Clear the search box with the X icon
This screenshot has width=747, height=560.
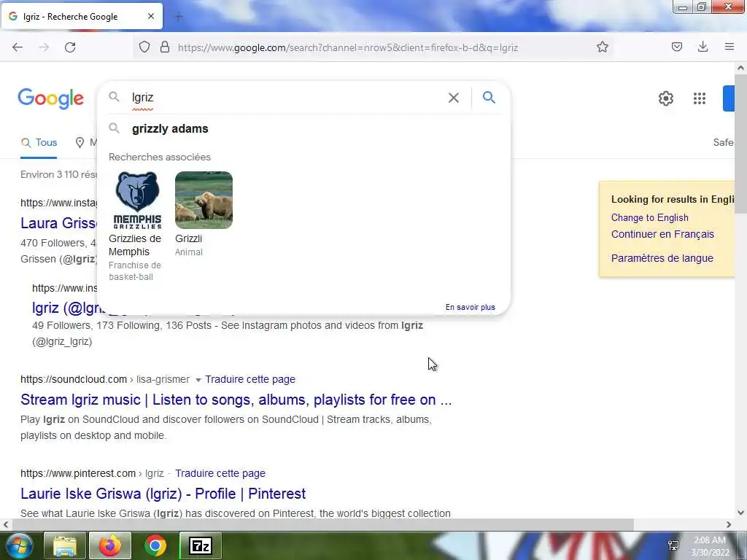[x=454, y=98]
